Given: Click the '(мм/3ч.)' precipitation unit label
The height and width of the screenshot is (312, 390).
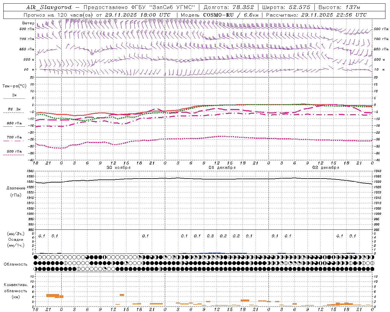Looking at the screenshot, I should pyautogui.click(x=16, y=234).
